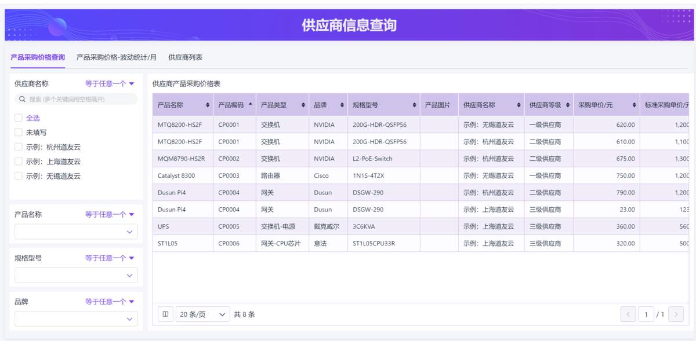Sort table by 产品名称 column sort icon

pyautogui.click(x=208, y=105)
